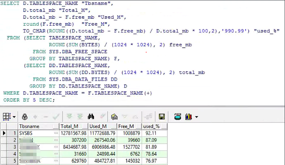Select row number 2 header
285x165 pixels.
tap(12, 140)
